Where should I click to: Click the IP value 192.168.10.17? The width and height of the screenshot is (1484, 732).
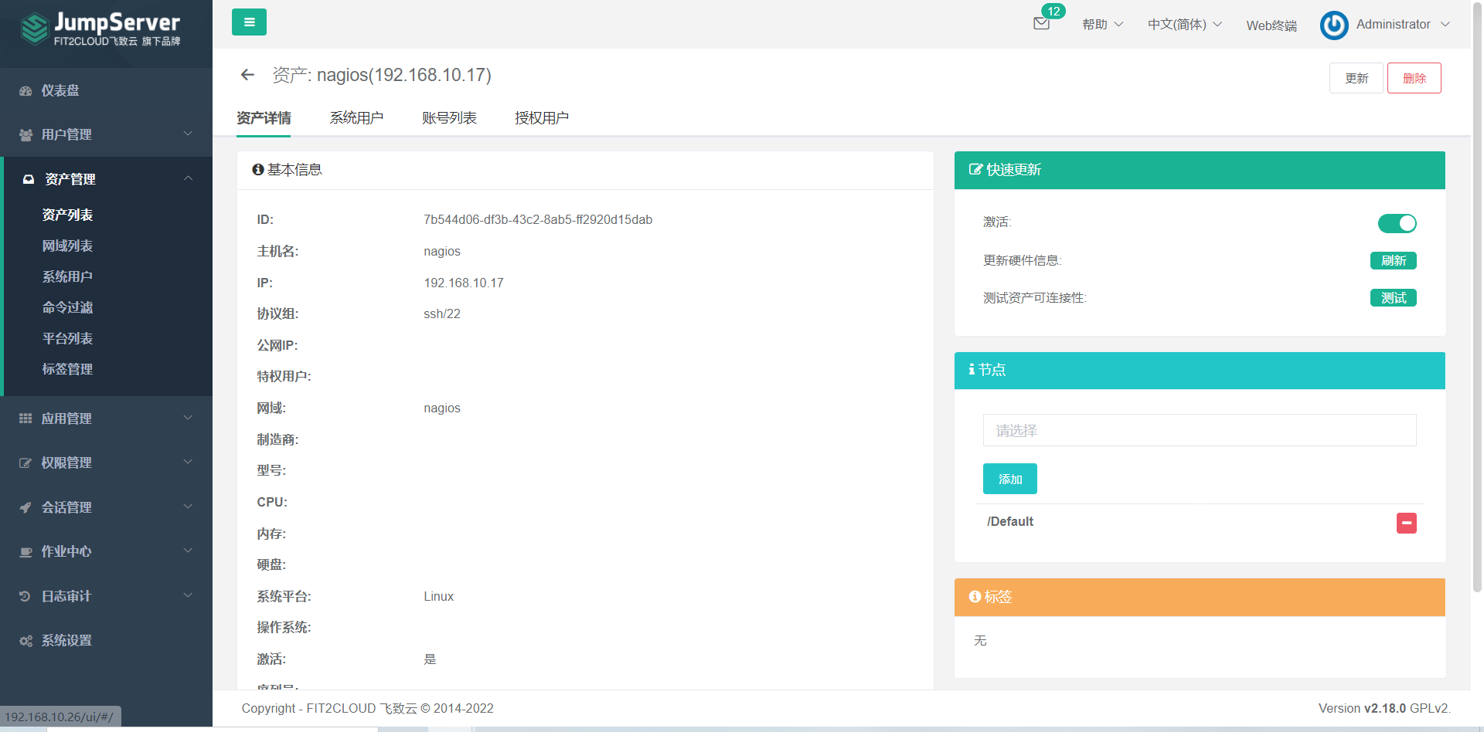(x=464, y=283)
